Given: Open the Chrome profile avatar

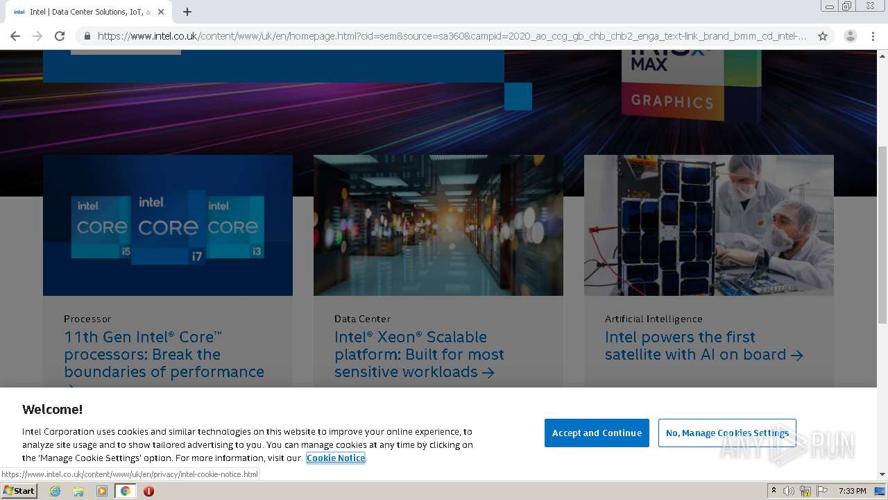Looking at the screenshot, I should (x=851, y=36).
